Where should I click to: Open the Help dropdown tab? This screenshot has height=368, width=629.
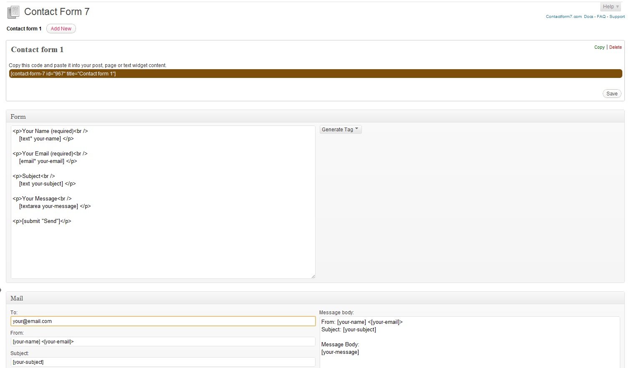tap(611, 7)
